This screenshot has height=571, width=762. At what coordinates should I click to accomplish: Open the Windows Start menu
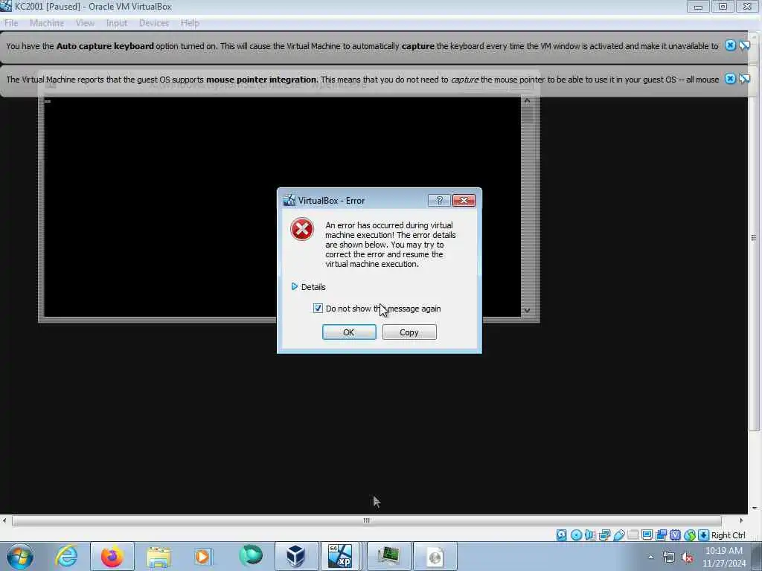(x=20, y=556)
